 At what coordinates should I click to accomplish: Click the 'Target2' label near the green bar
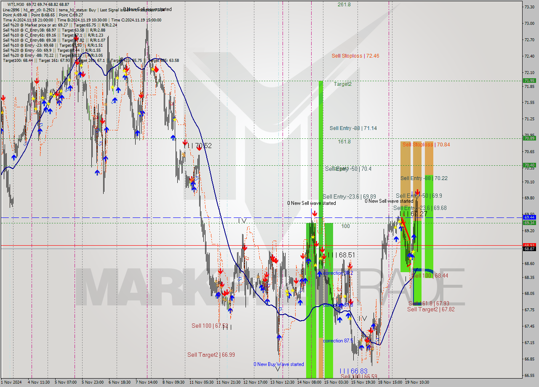pyautogui.click(x=343, y=84)
